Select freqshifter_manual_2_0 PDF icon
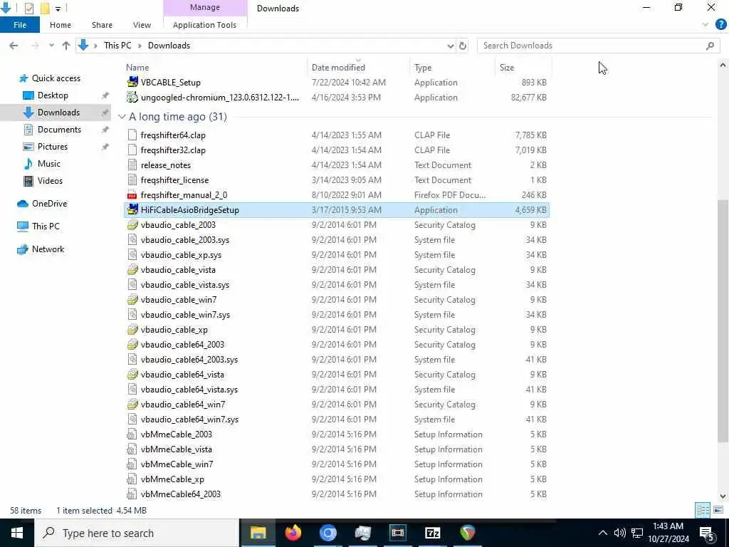The height and width of the screenshot is (547, 729). (x=132, y=195)
